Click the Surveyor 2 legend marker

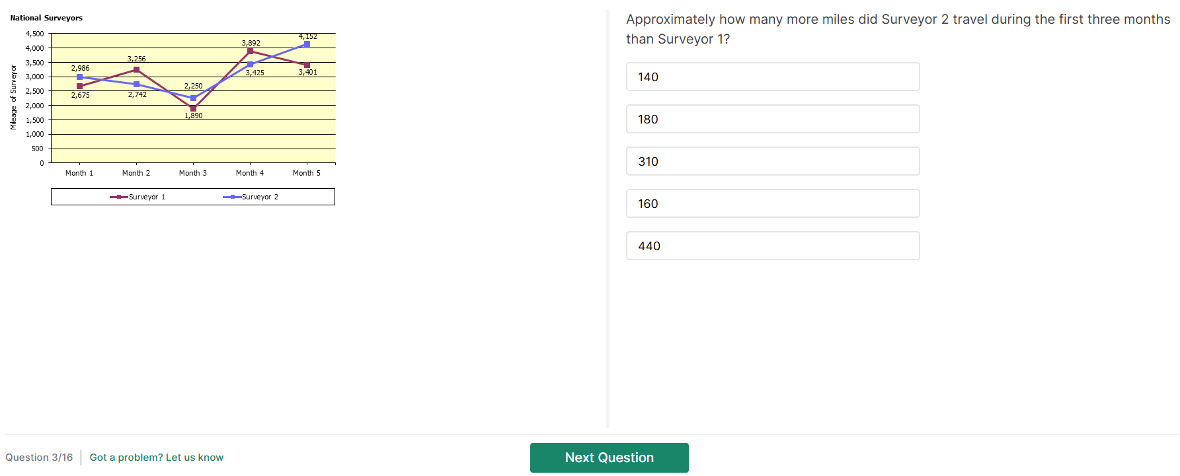(x=232, y=197)
